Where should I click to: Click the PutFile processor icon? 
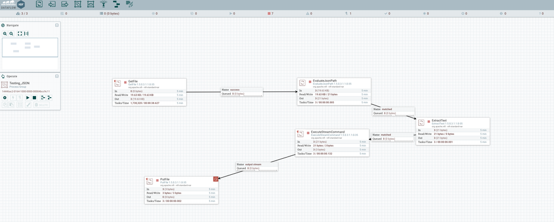[x=150, y=181]
